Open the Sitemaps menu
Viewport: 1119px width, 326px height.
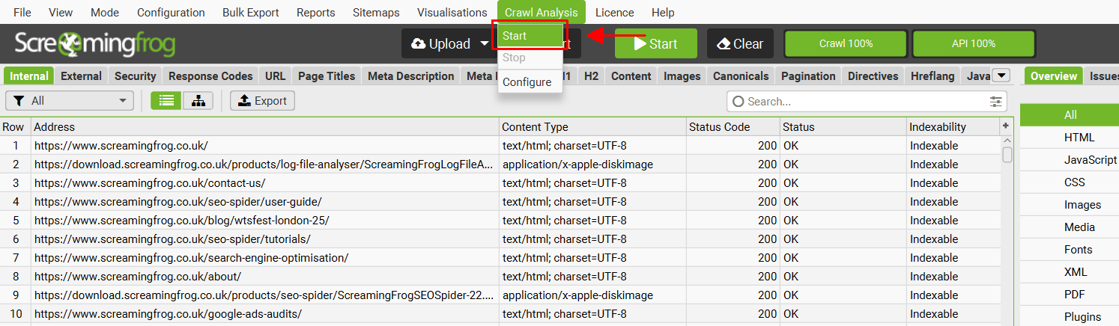point(376,12)
